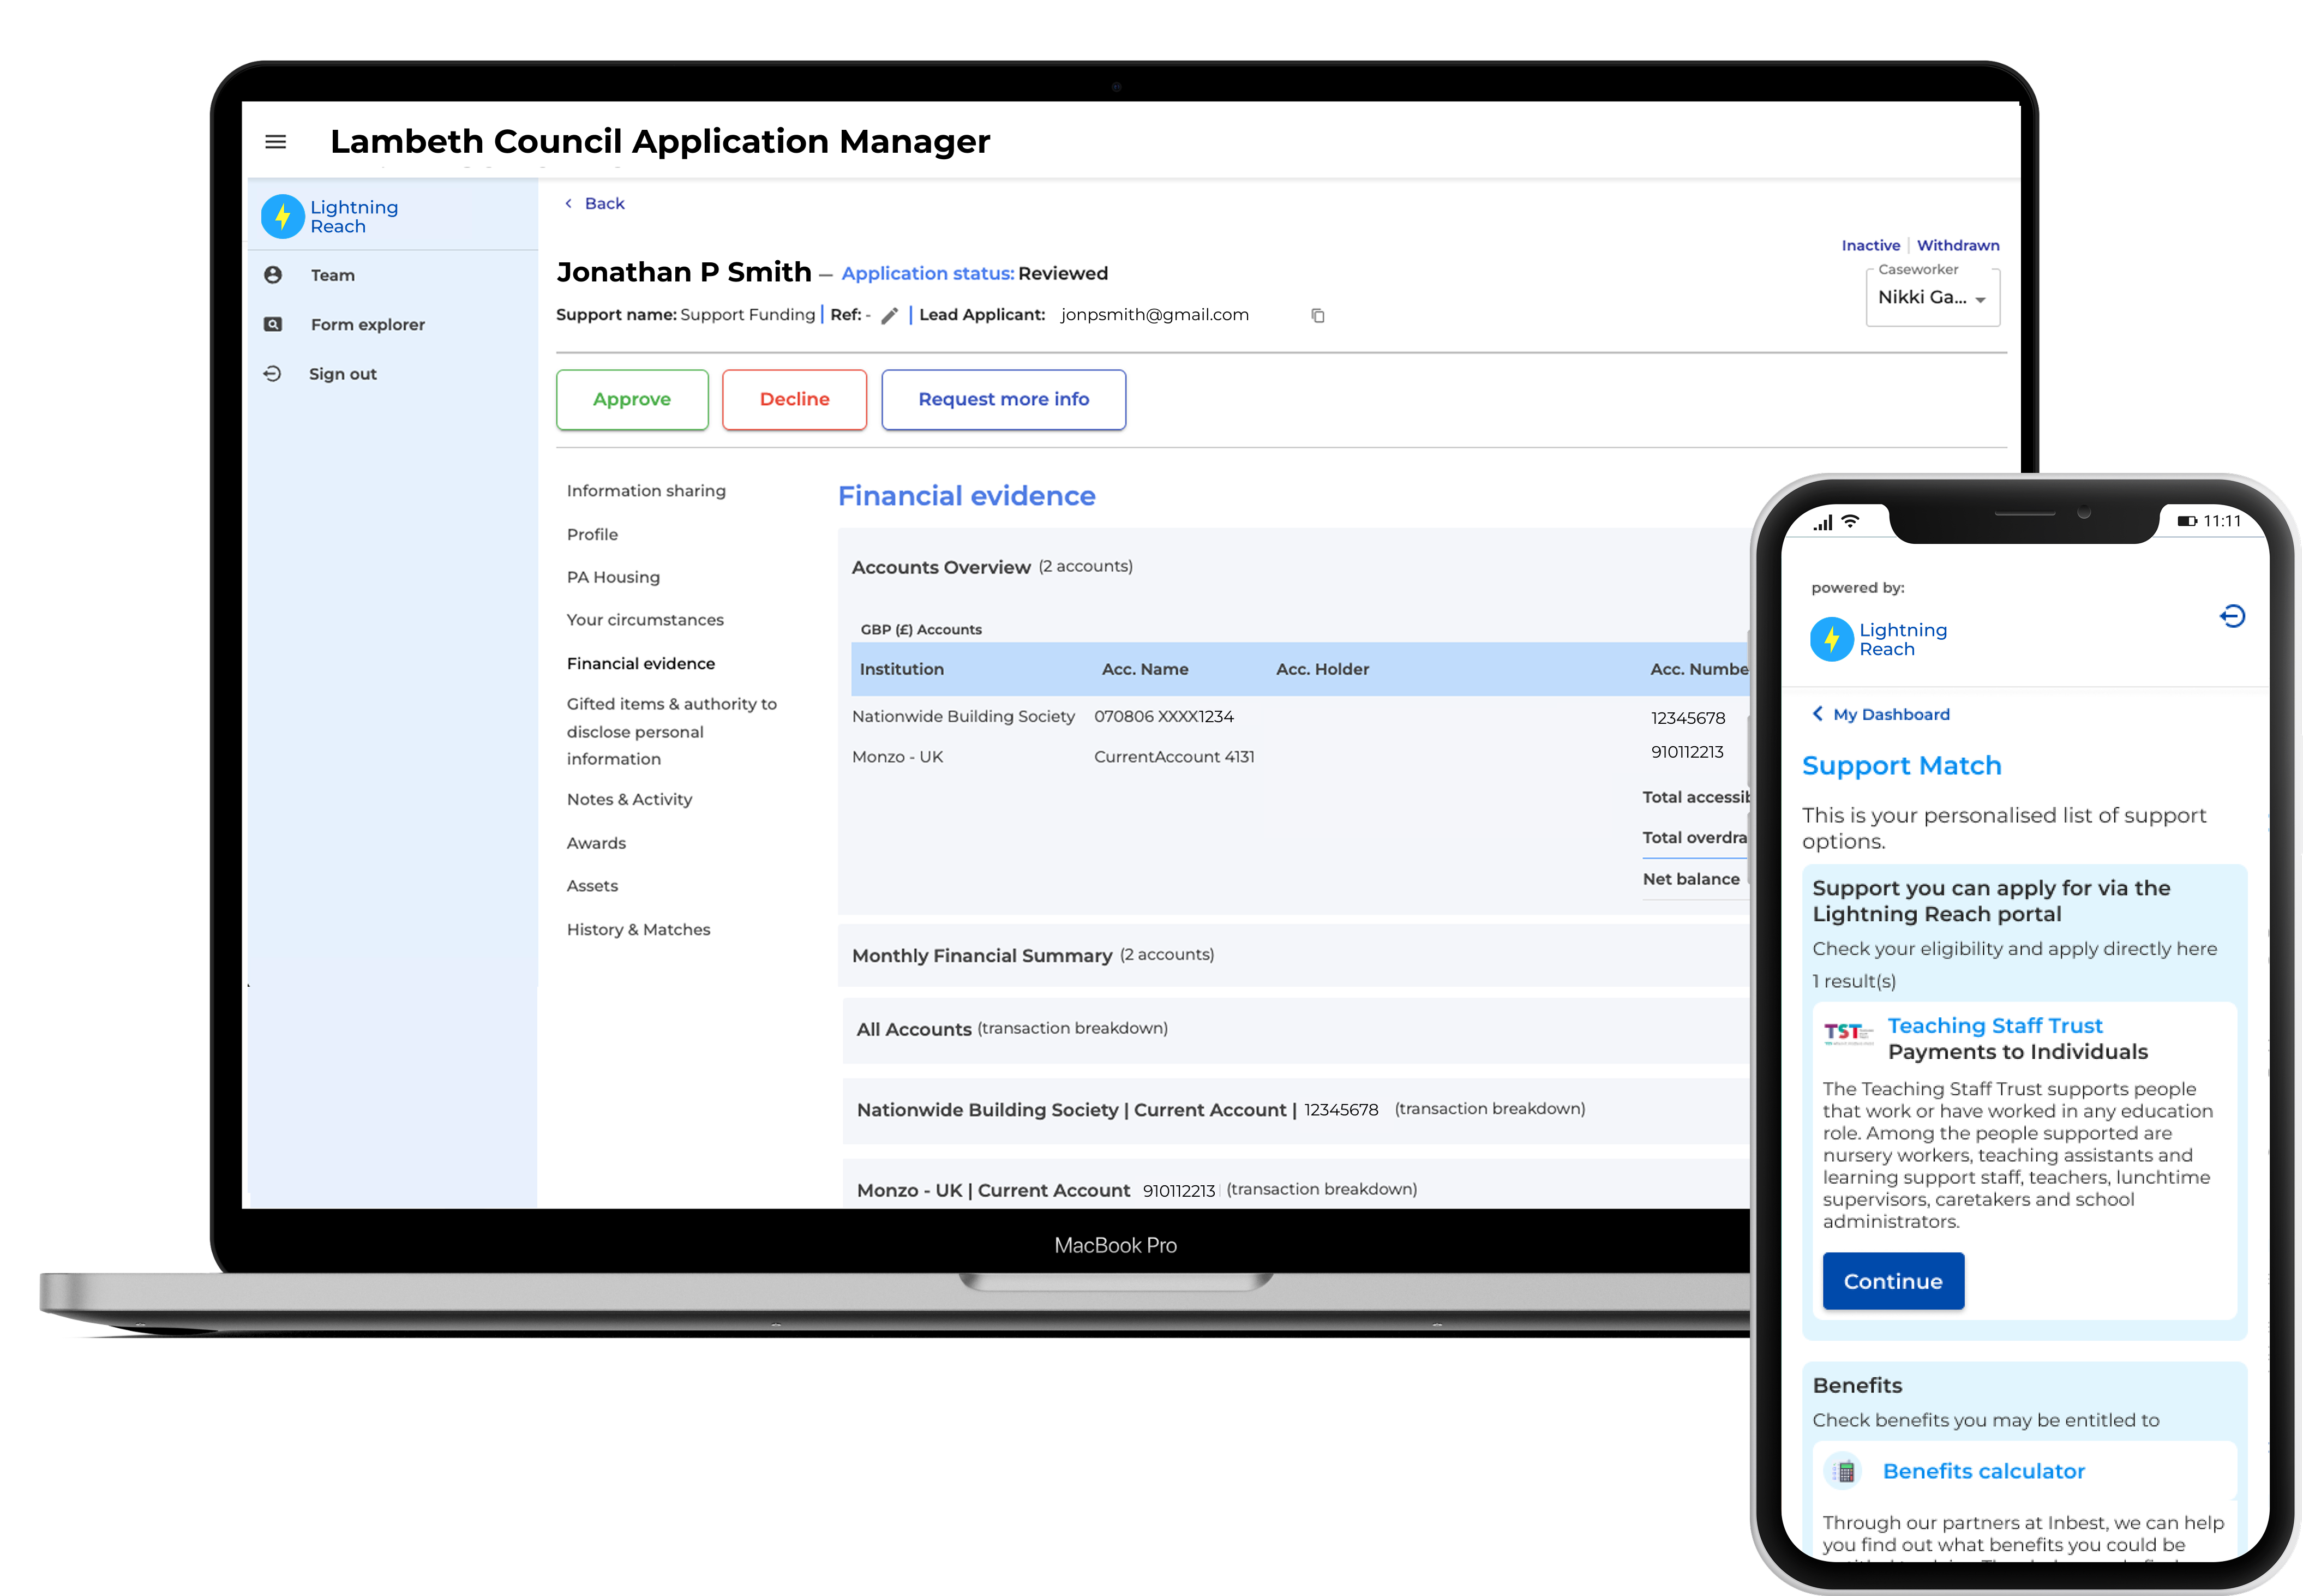This screenshot has width=2303, height=1596.
Task: Approve the application
Action: [x=632, y=400]
